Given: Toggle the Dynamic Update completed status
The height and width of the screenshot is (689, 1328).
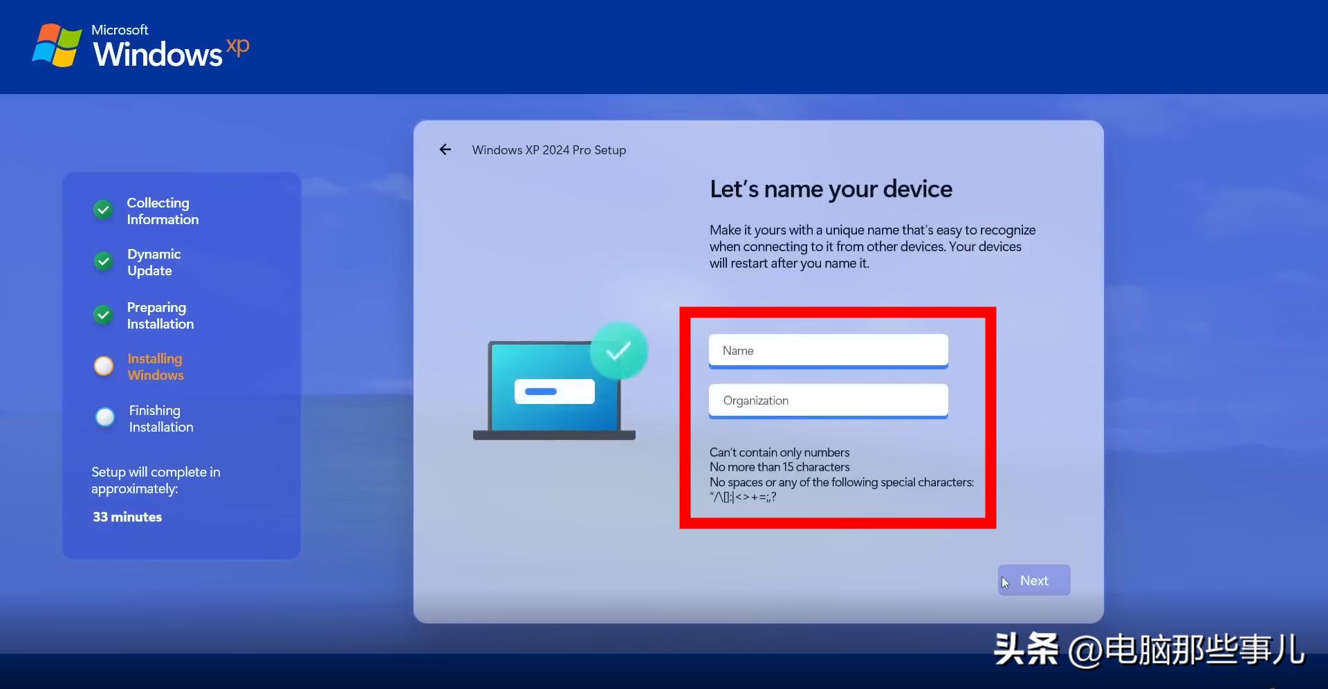Looking at the screenshot, I should (103, 261).
